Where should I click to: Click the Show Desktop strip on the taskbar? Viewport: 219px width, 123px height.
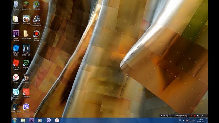[x=207, y=120]
